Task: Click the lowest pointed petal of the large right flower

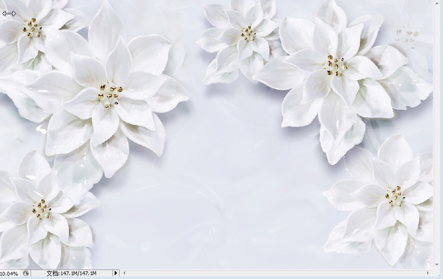Action: click(337, 146)
